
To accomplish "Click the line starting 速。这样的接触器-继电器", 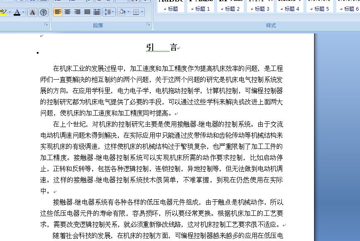I will 161,180.
